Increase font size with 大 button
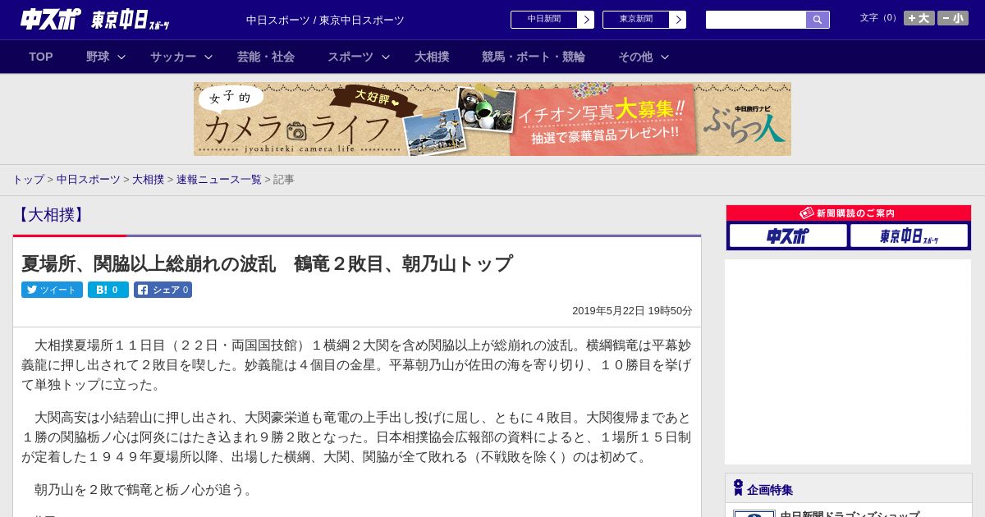The width and height of the screenshot is (985, 517). click(x=919, y=18)
